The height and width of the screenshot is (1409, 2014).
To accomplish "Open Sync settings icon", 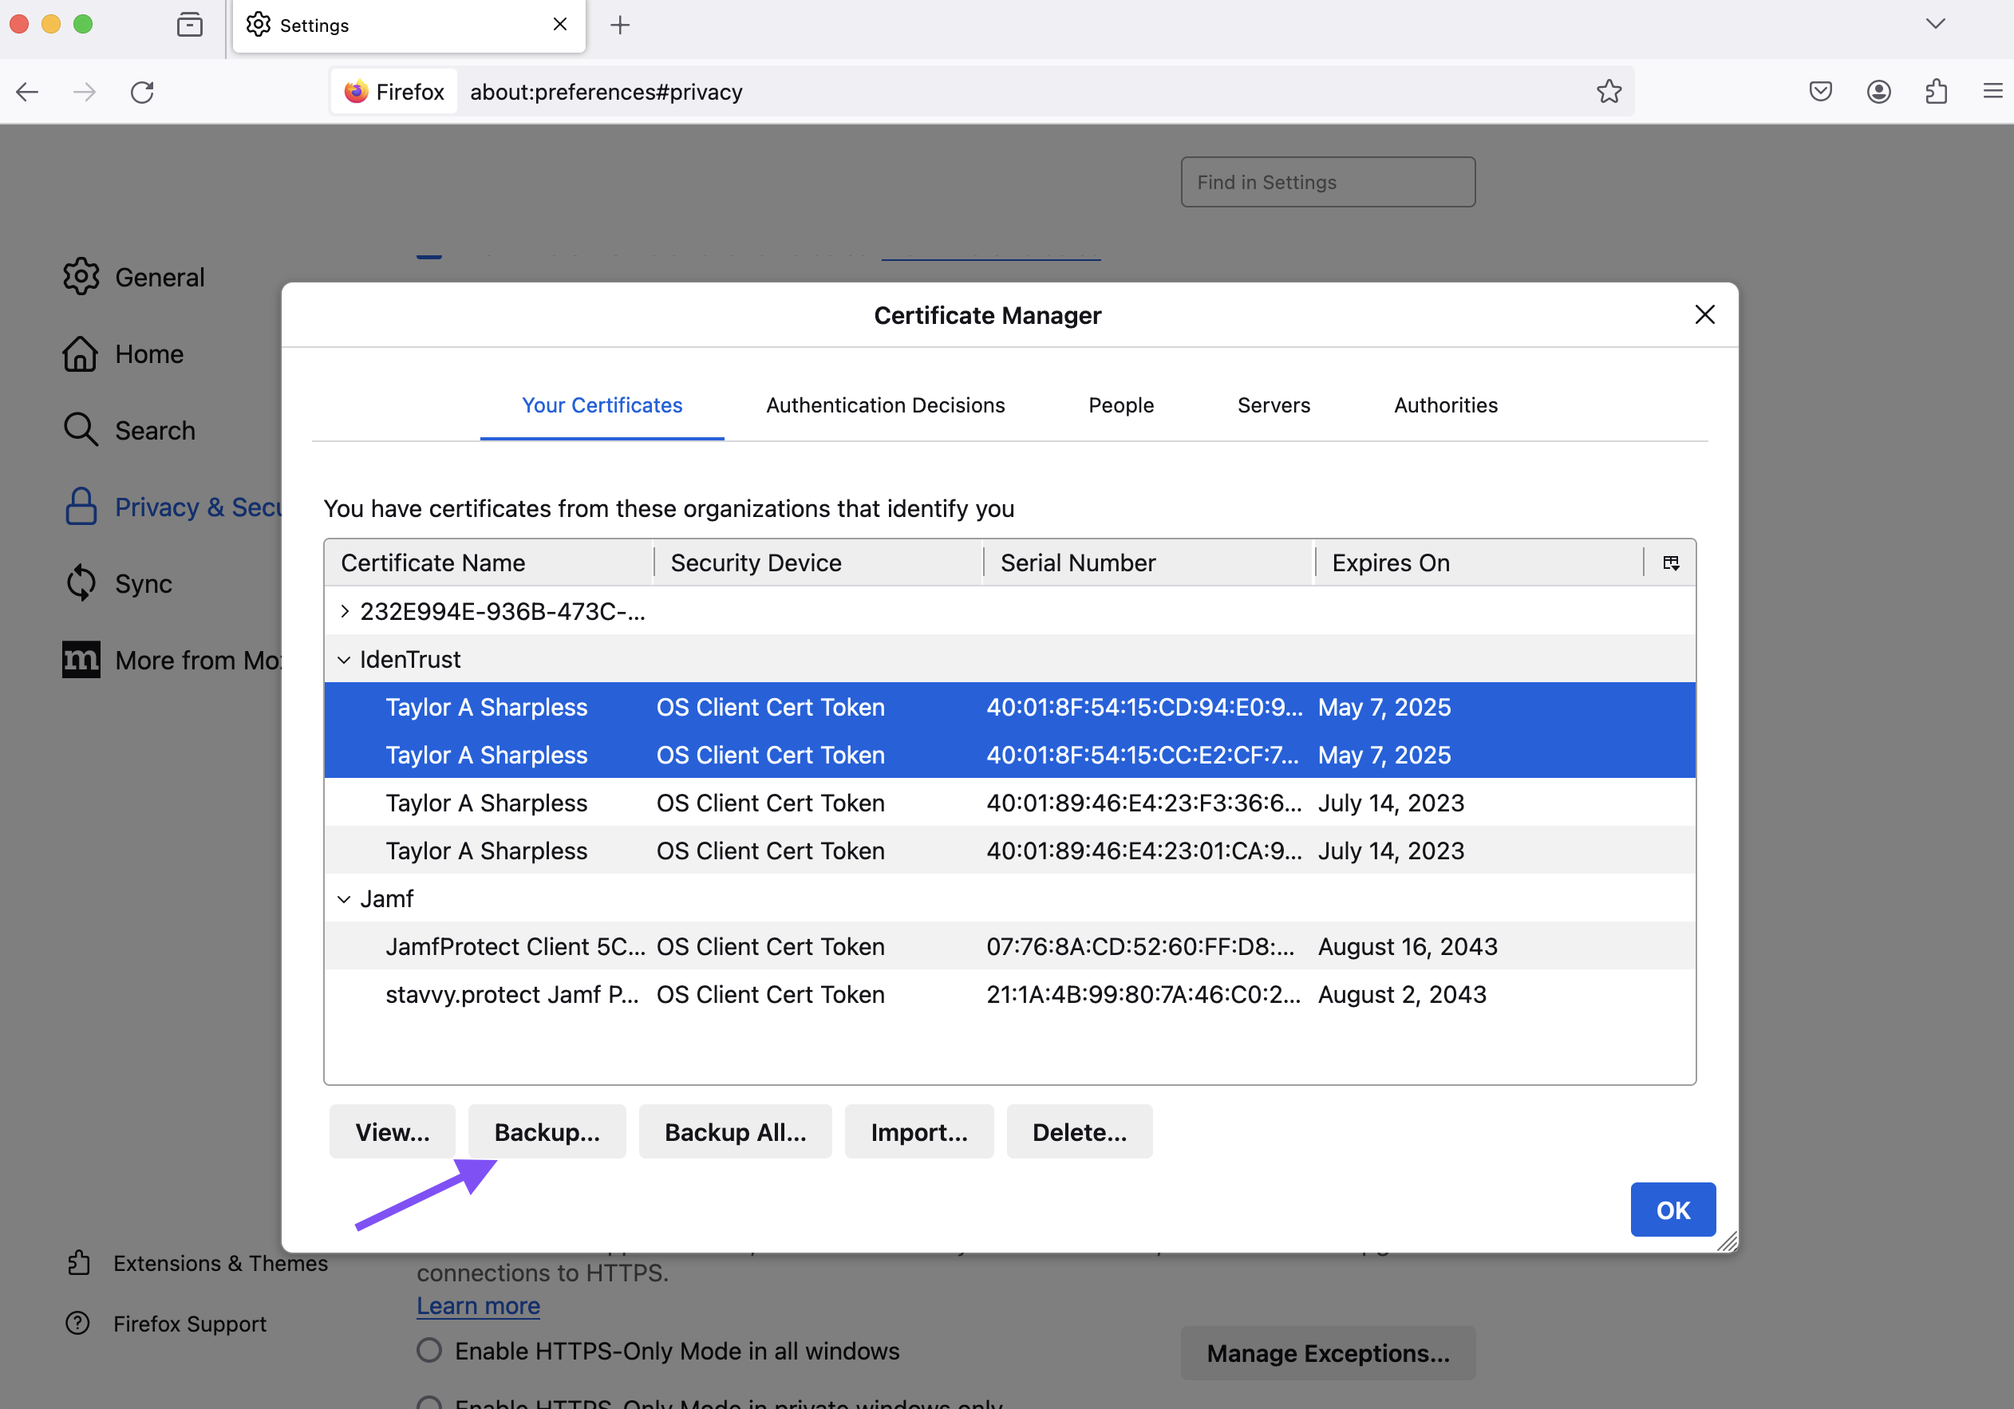I will pos(81,583).
